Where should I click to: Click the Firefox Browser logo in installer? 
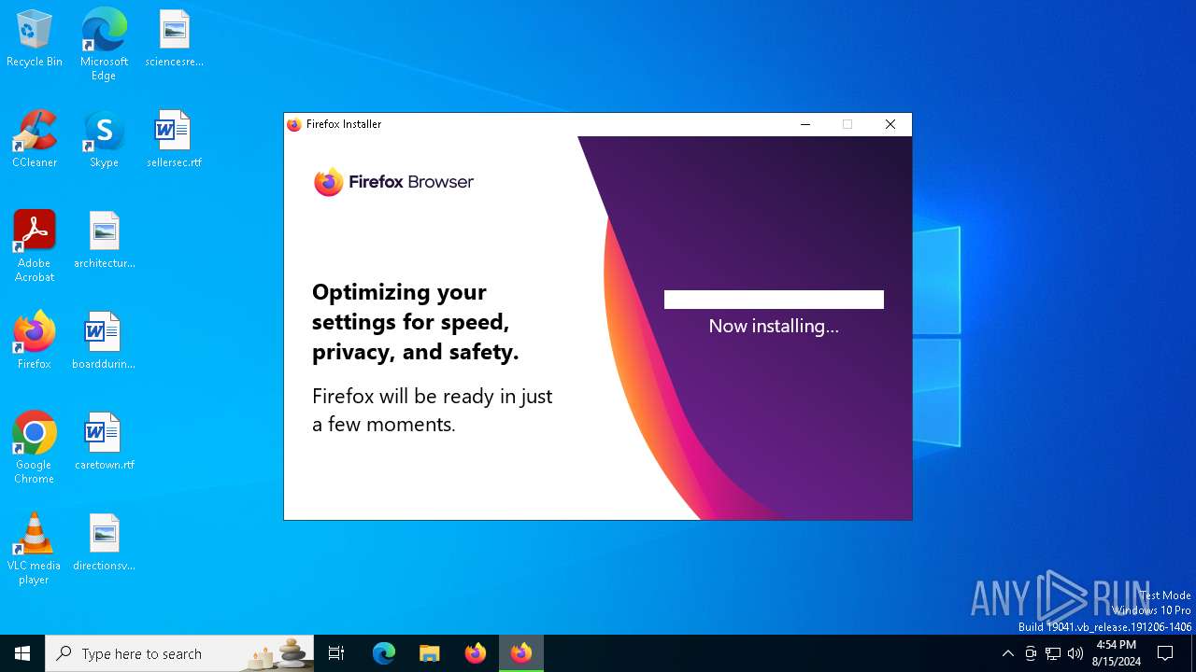pyautogui.click(x=393, y=182)
